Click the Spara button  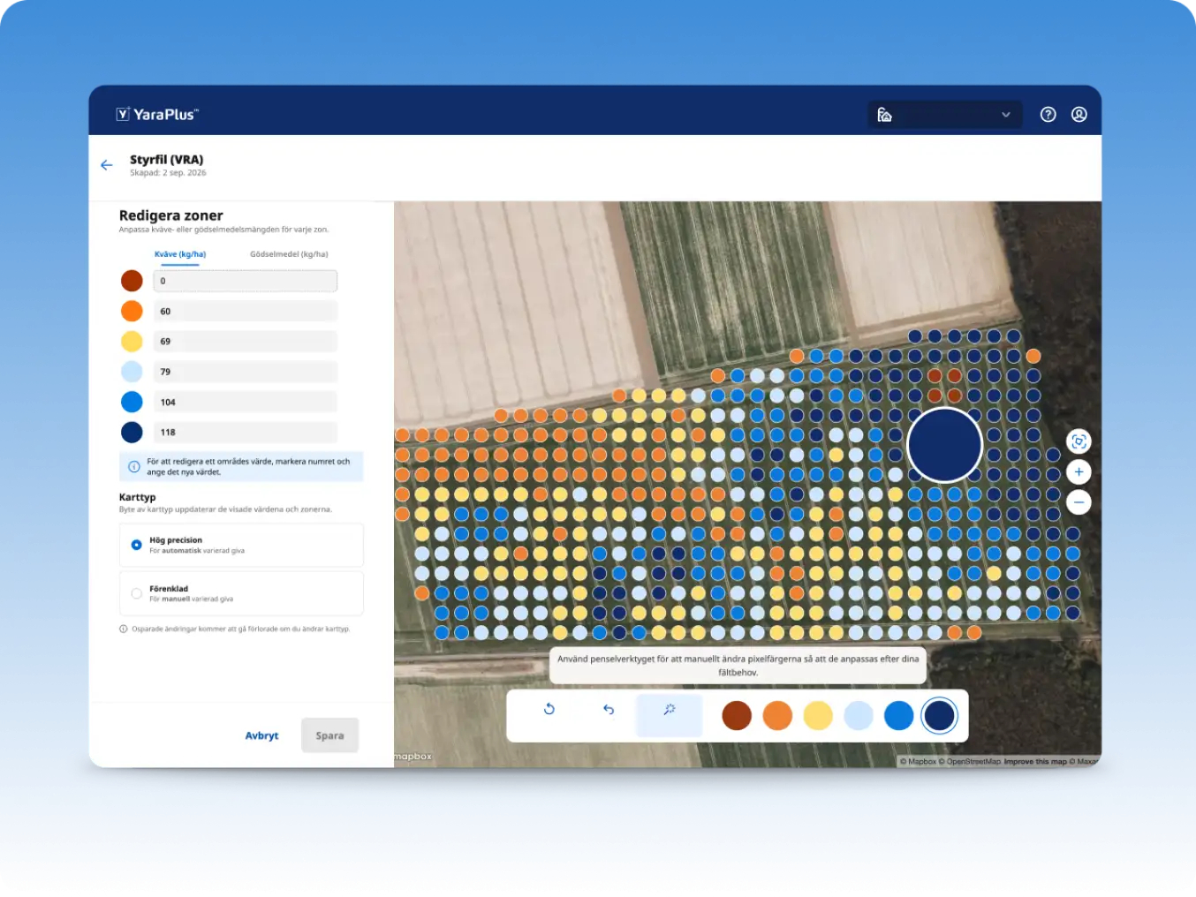[330, 735]
